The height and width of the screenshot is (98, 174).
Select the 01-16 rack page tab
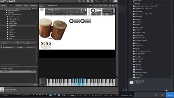point(91,5)
